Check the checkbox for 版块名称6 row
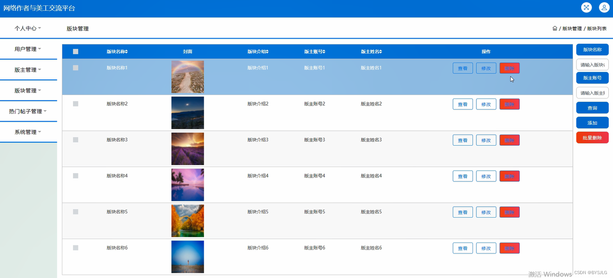This screenshot has width=613, height=278. [x=76, y=248]
